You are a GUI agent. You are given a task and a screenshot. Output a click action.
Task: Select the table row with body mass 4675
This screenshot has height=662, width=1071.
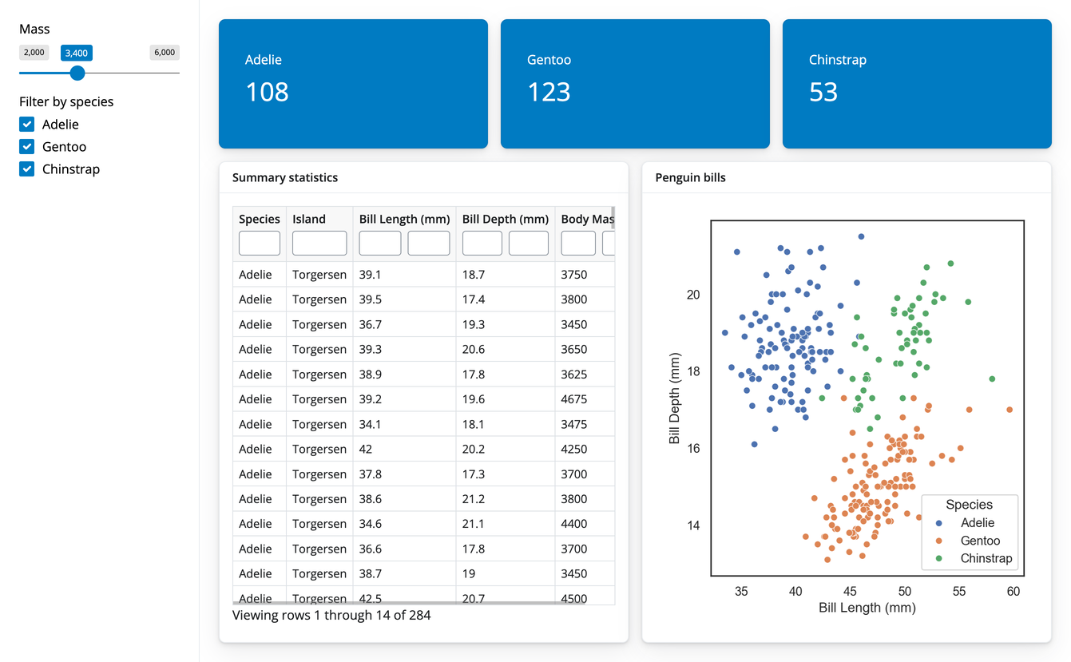click(423, 399)
